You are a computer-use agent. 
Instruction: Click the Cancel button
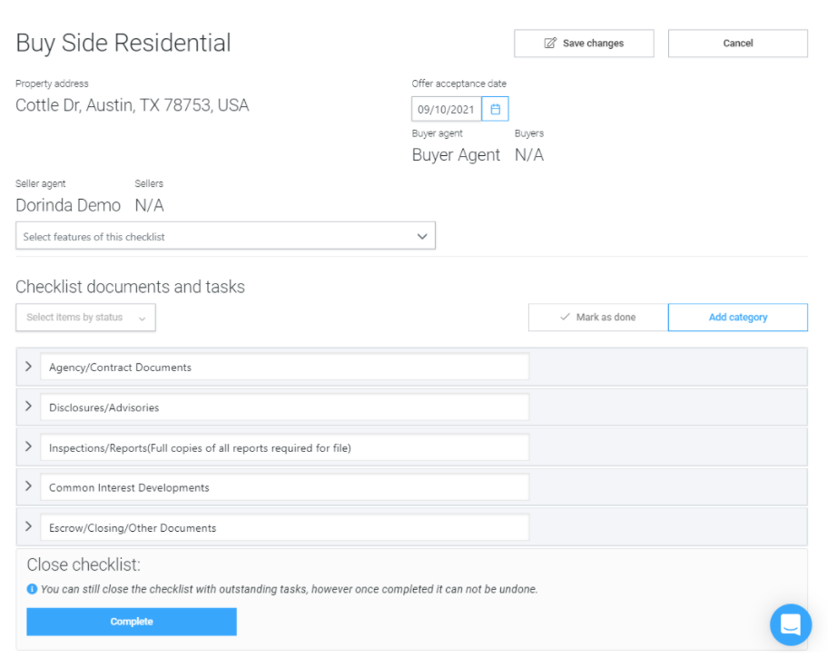[737, 44]
